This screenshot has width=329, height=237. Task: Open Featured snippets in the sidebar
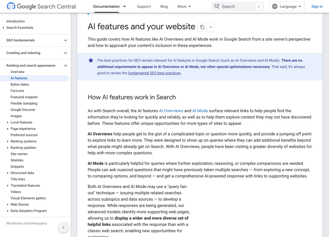click(x=24, y=97)
